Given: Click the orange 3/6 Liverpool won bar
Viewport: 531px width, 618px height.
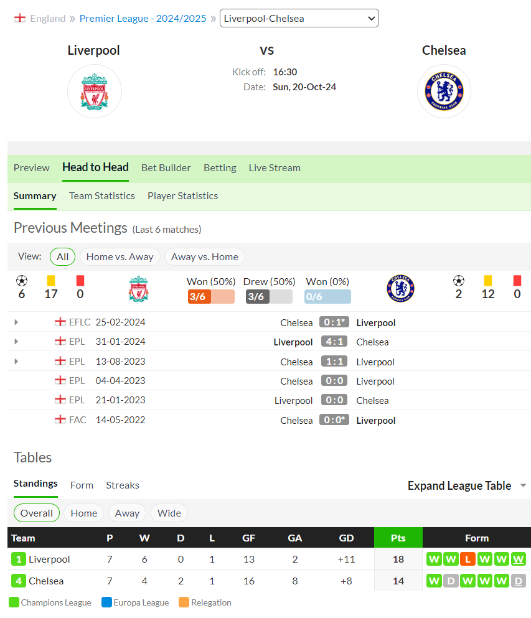Looking at the screenshot, I should [211, 296].
